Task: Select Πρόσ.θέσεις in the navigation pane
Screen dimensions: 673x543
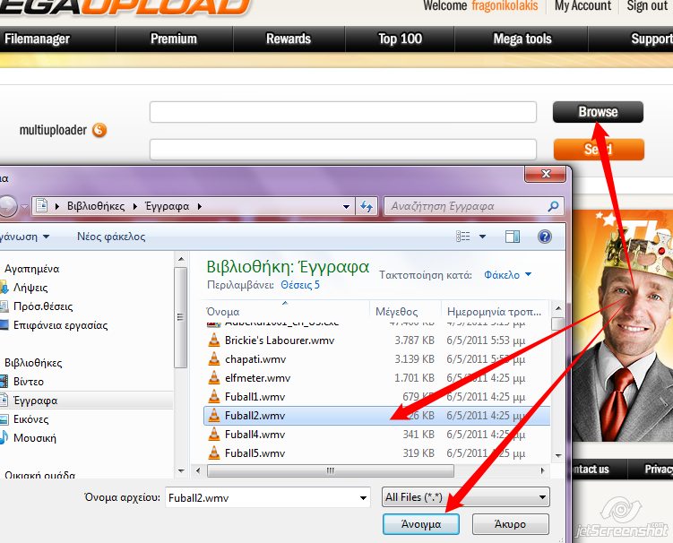Action: (43, 306)
